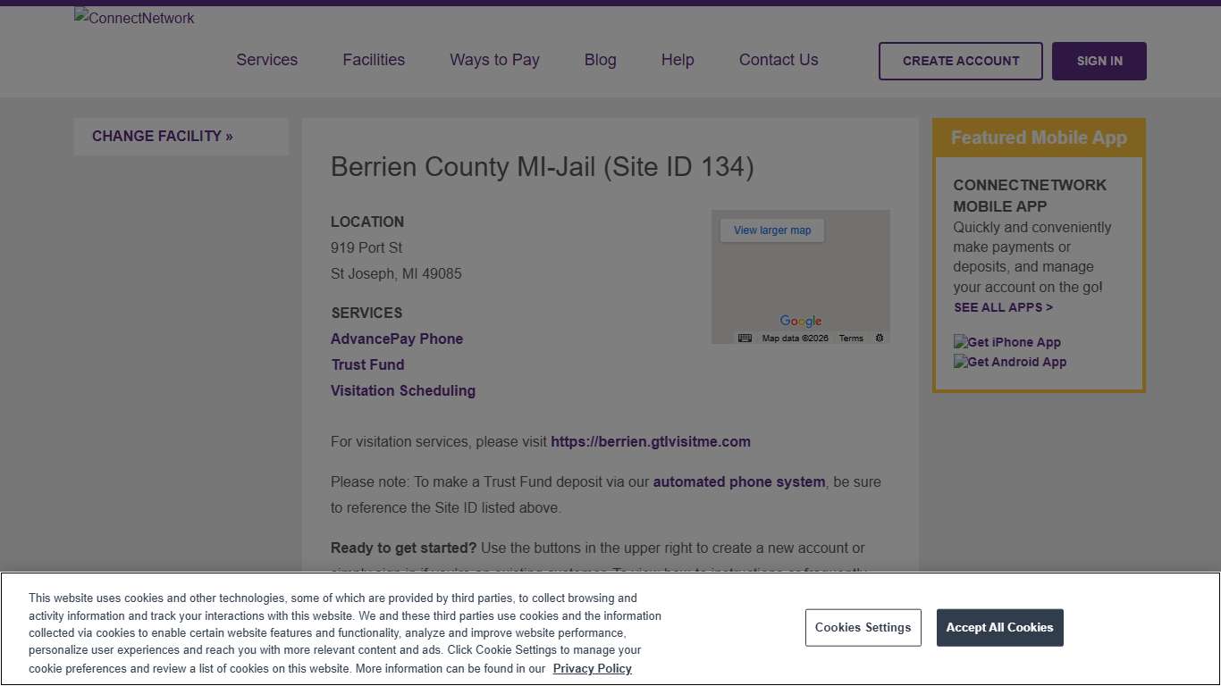Screen dimensions: 1221x686
Task: Open Cookies Settings
Action: [x=863, y=627]
